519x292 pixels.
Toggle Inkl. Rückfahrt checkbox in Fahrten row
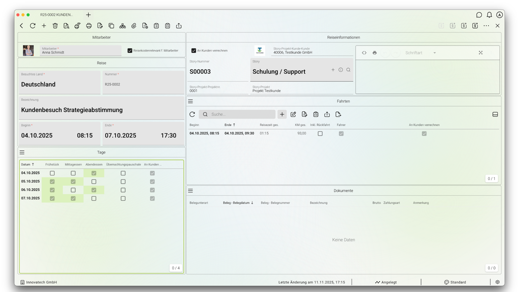point(320,134)
